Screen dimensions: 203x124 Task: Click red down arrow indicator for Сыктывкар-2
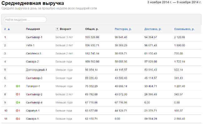17,94
